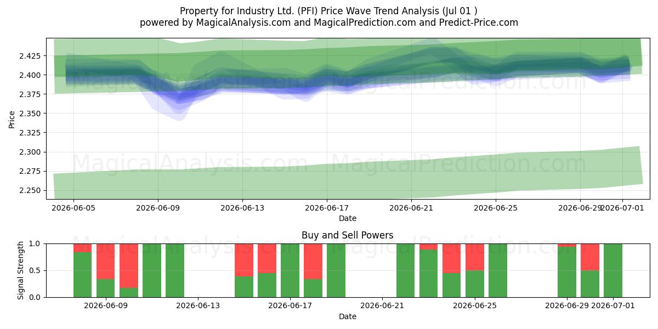Viewport: 658px width, 329px height.
Task: Click the 2.375 price tick label
Action: [x=31, y=94]
